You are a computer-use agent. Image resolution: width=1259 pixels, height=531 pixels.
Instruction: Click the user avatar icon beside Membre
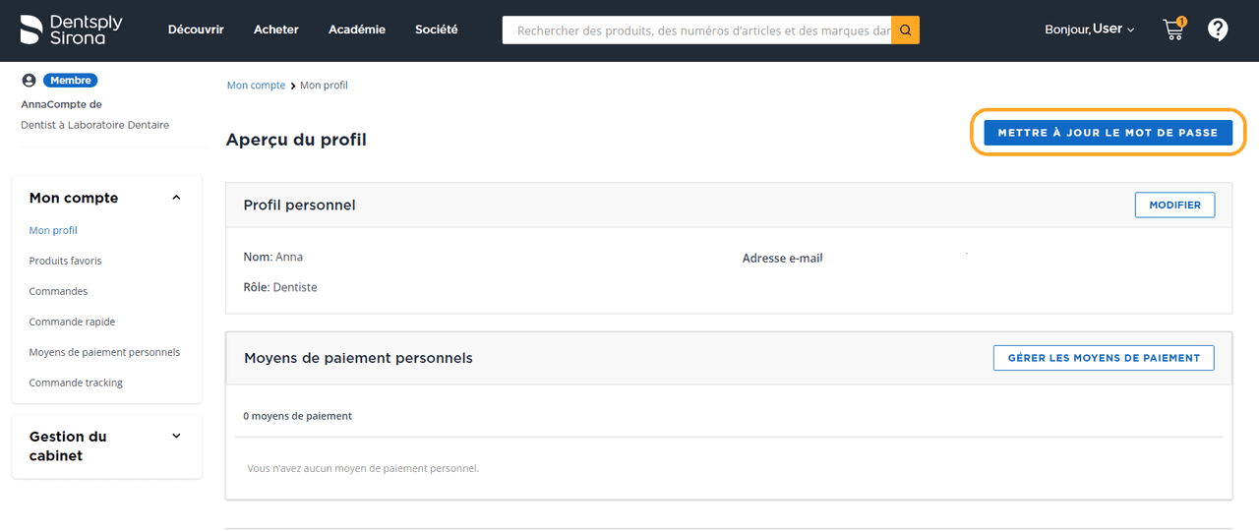29,81
